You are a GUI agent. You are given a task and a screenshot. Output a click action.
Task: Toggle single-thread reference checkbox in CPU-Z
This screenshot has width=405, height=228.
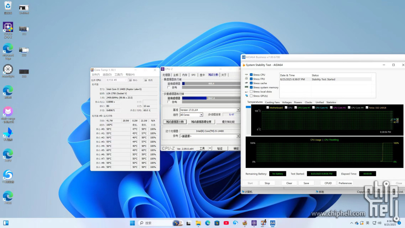[169, 87]
